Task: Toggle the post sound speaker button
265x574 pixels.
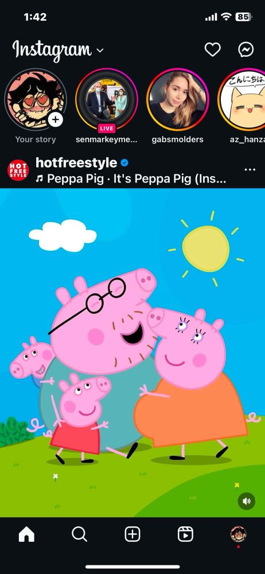Action: pos(246,501)
